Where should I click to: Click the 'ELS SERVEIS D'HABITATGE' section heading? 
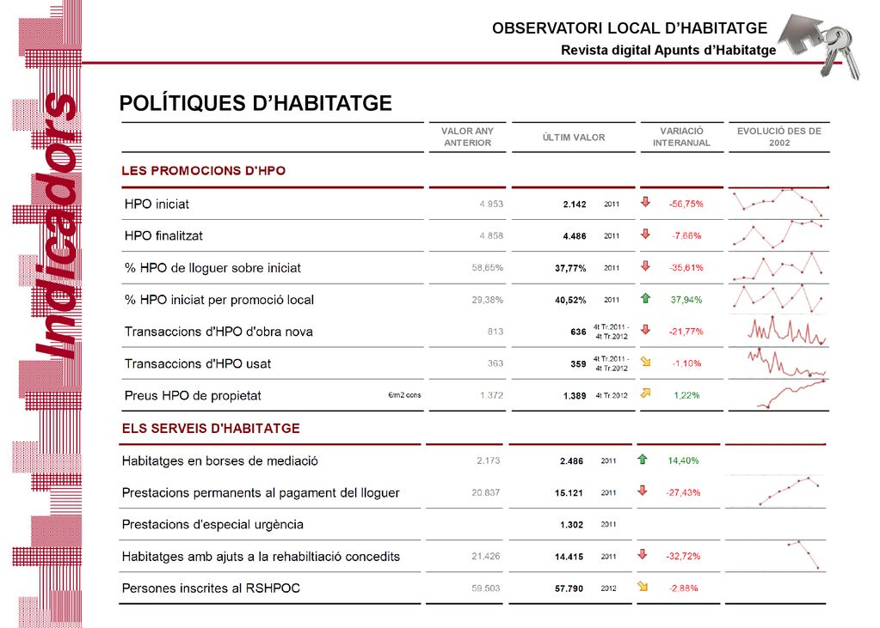coord(211,429)
